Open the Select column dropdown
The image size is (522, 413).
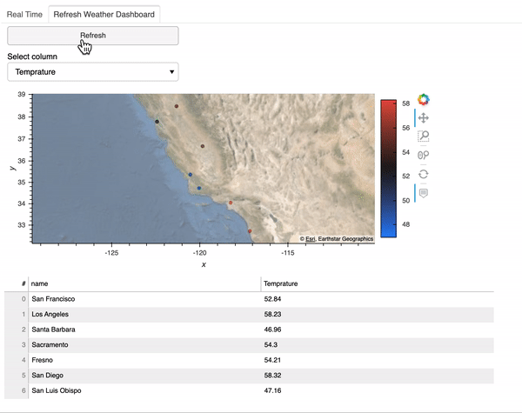(93, 72)
